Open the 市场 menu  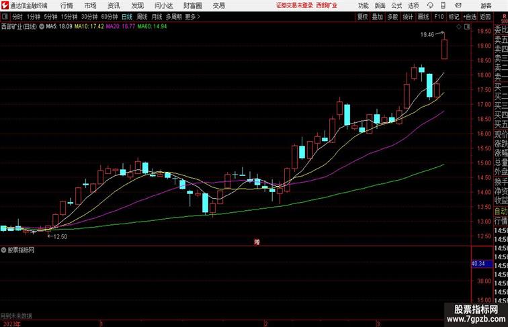(91, 5)
